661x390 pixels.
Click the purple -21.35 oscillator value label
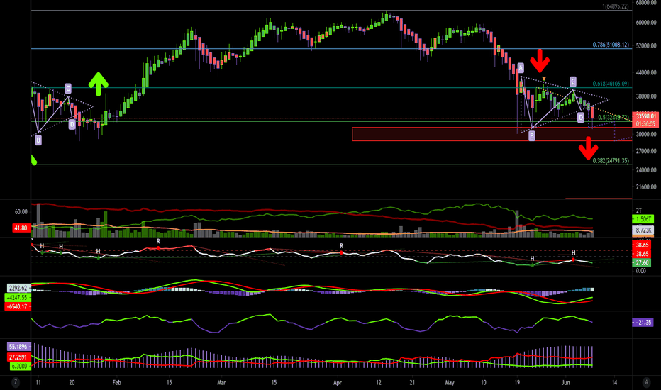point(643,322)
